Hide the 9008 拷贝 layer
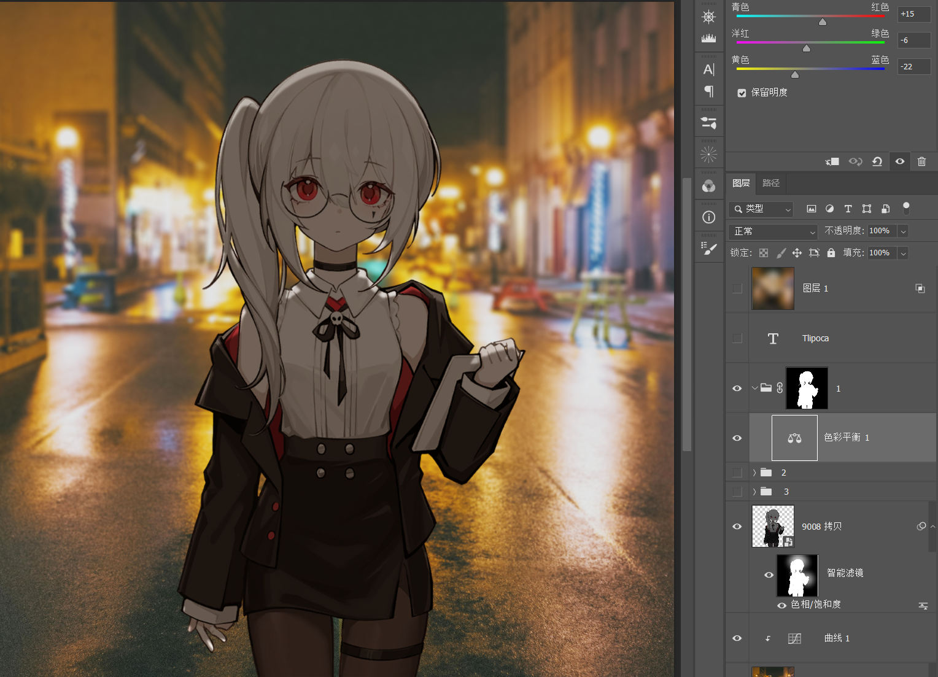The width and height of the screenshot is (938, 677). click(737, 527)
